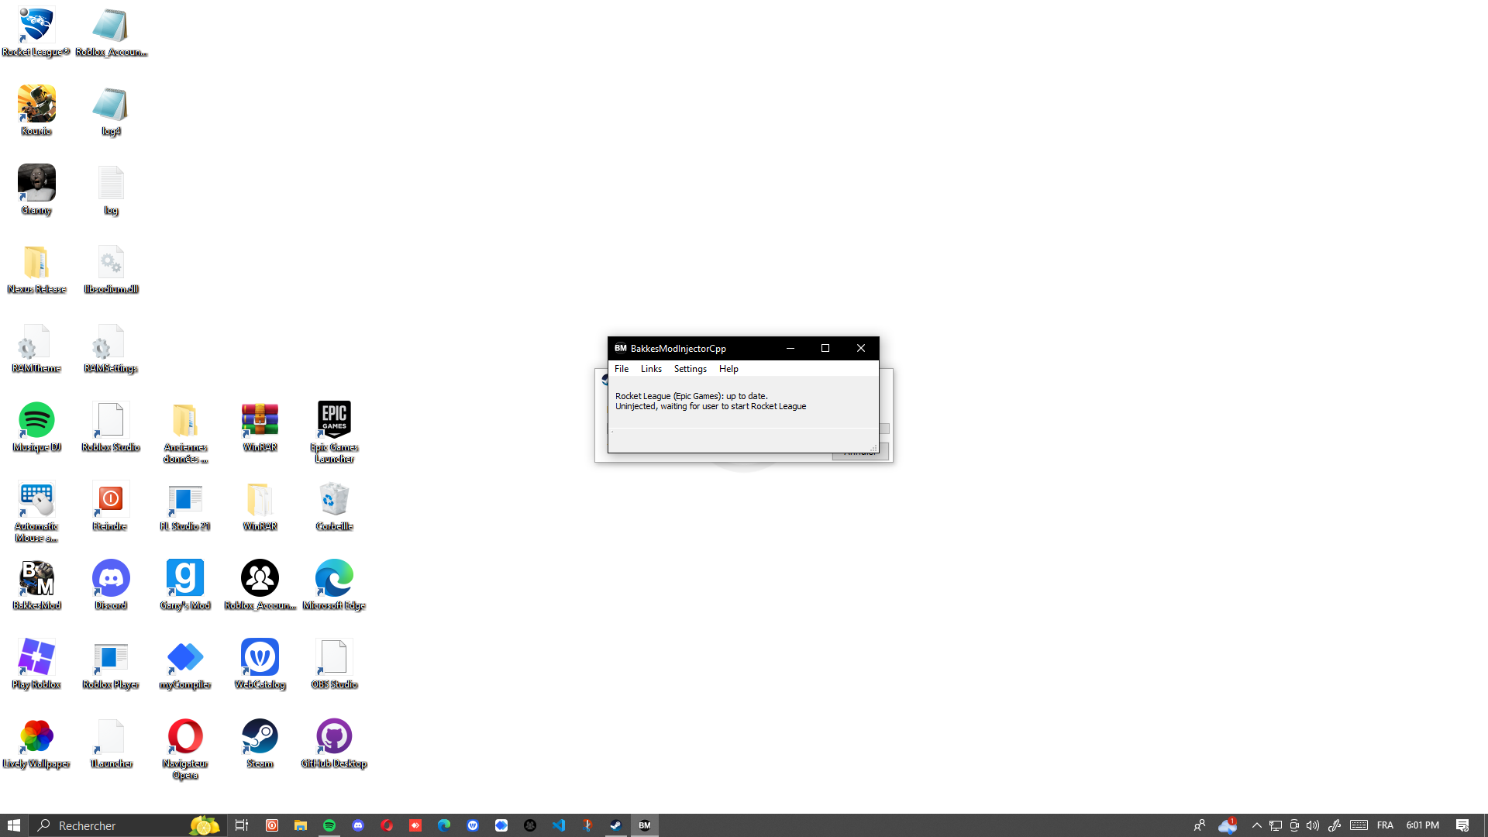Click the BM BakkesMod taskbar button
This screenshot has width=1488, height=837.
[x=645, y=825]
